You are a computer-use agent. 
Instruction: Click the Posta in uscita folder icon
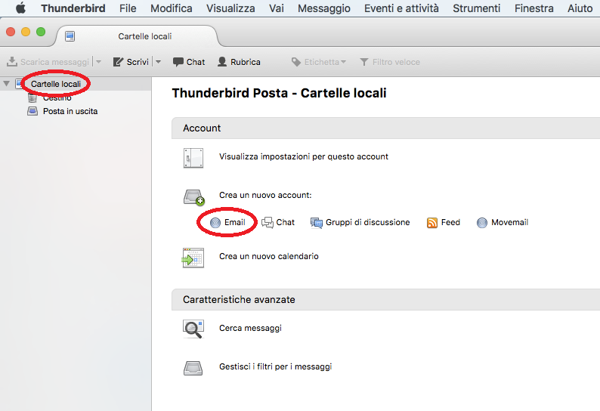32,111
